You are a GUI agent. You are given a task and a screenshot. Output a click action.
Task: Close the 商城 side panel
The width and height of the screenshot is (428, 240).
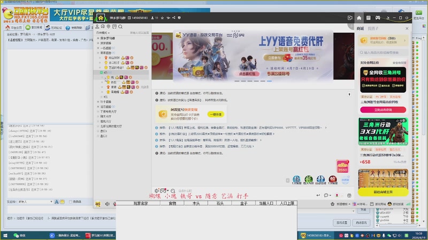[407, 28]
